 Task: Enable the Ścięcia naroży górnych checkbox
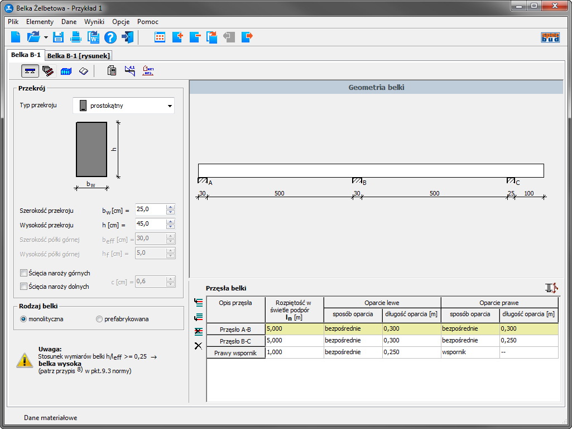(23, 273)
